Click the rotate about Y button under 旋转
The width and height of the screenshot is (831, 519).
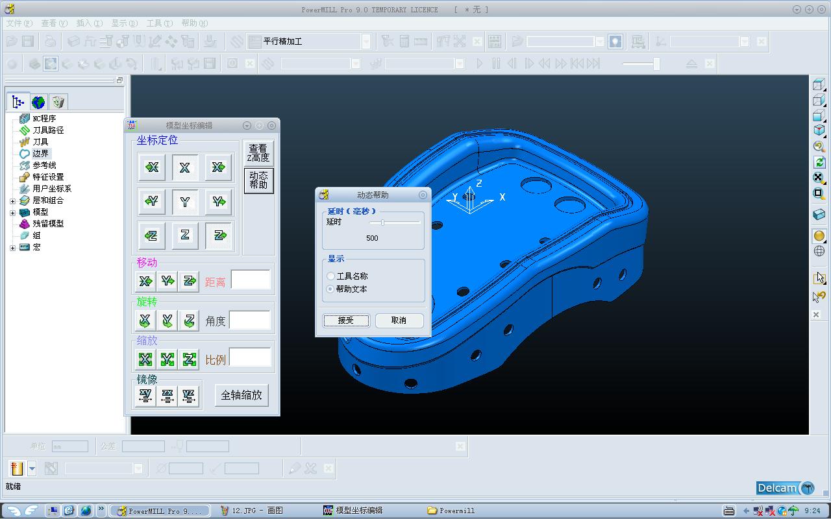click(x=167, y=320)
